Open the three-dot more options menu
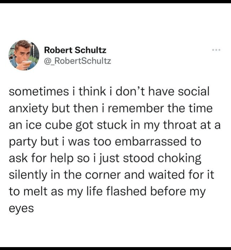231x250 pixels. (217, 51)
